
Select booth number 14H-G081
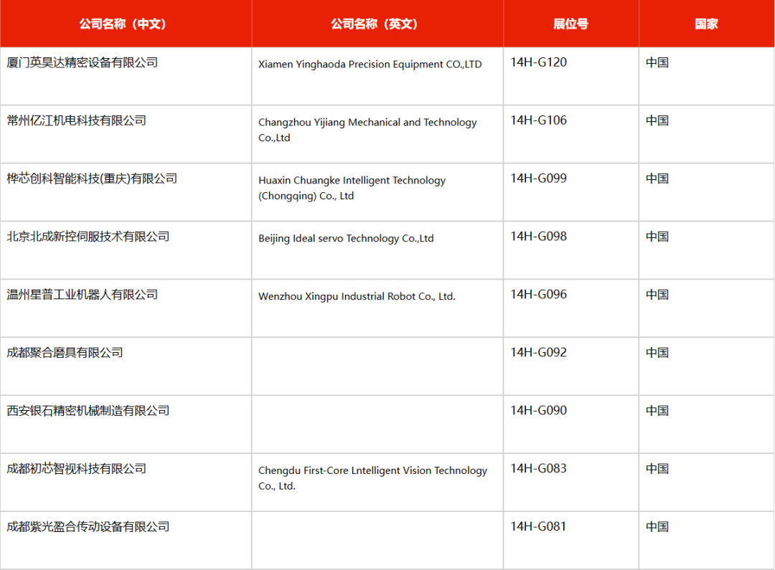(538, 526)
